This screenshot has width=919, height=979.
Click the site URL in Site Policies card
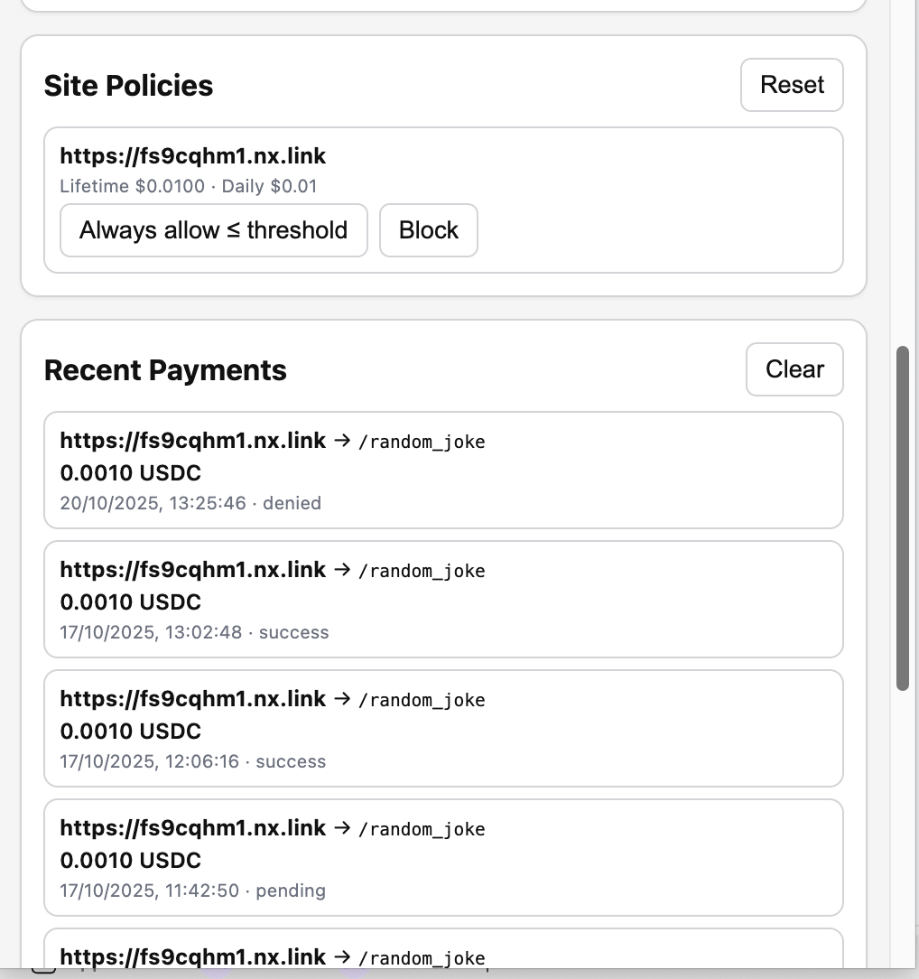pyautogui.click(x=192, y=156)
